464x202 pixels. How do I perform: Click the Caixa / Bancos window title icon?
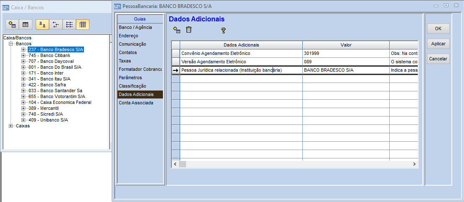click(x=5, y=8)
